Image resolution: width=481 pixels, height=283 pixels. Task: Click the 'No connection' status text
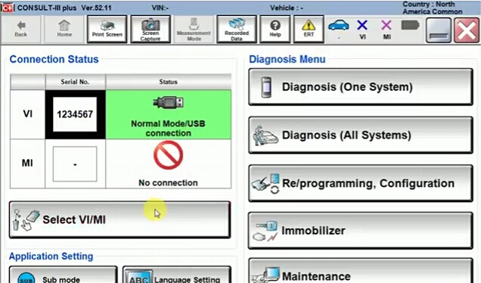click(x=168, y=182)
